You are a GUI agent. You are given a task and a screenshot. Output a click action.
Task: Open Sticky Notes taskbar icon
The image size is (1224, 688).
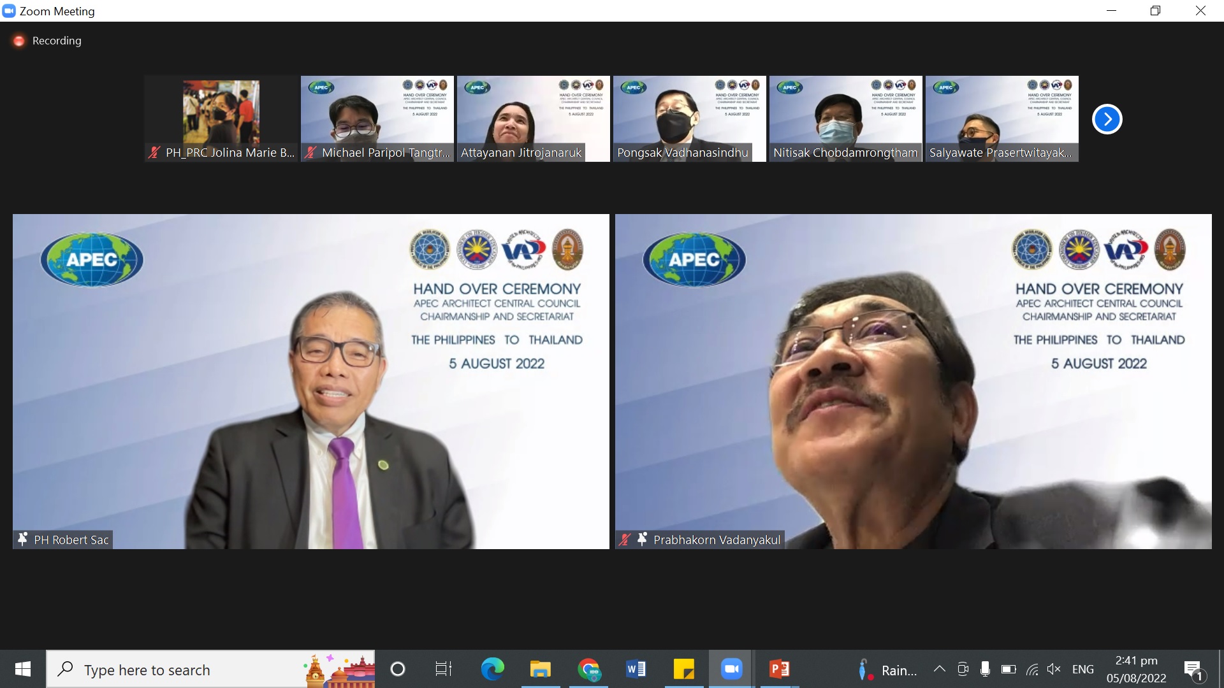683,669
